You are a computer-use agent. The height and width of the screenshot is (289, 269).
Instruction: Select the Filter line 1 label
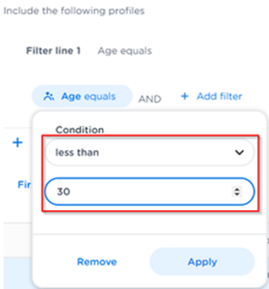tap(53, 51)
